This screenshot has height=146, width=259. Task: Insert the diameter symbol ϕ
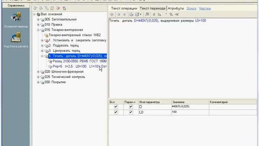[154, 15]
